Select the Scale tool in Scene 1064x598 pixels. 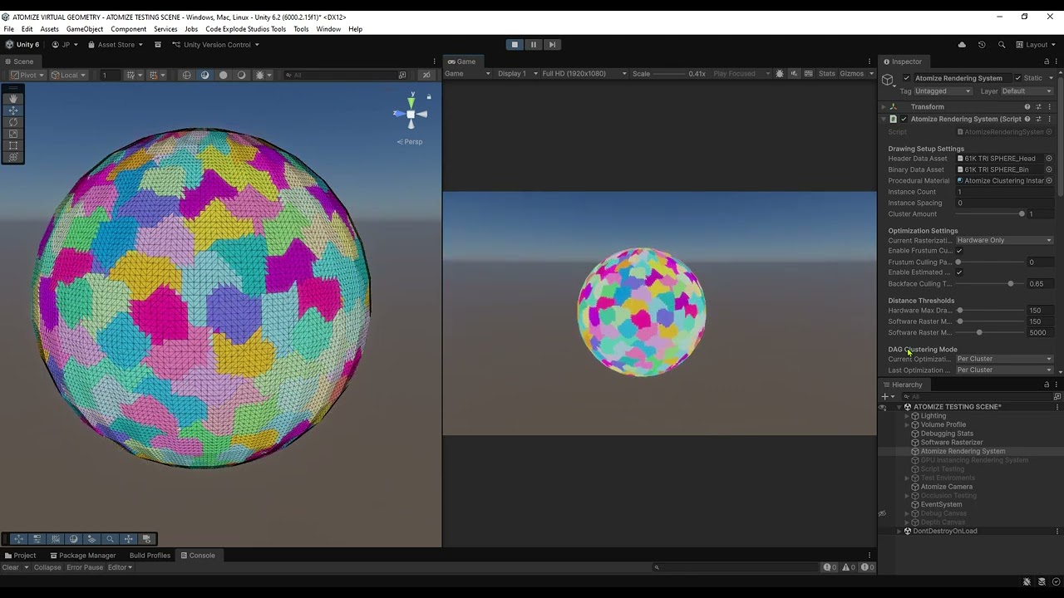click(13, 134)
